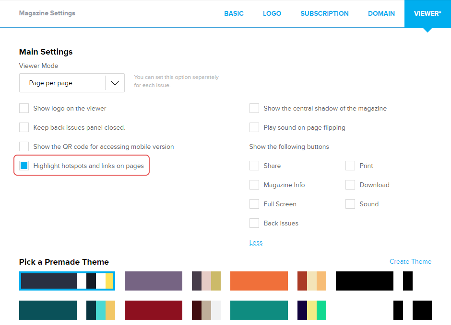The height and width of the screenshot is (325, 451).
Task: Enable Show logo on the viewer
Action: 24,108
